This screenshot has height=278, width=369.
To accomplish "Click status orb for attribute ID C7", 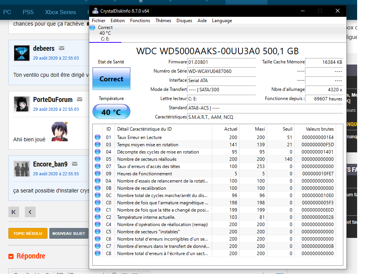I will point(98,246).
